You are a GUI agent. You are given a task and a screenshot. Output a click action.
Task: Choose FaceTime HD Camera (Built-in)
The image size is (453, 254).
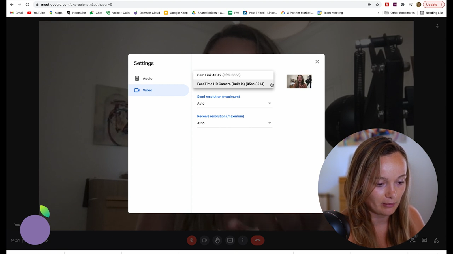[233, 84]
